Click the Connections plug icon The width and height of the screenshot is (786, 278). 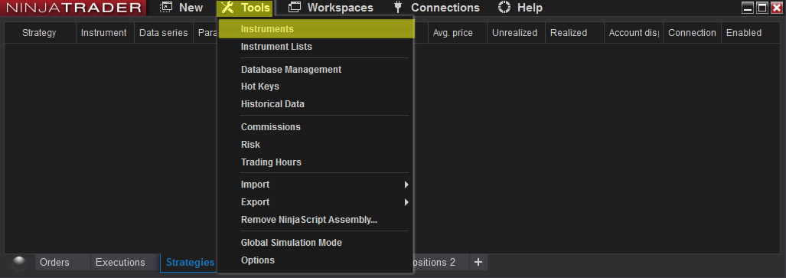click(399, 8)
